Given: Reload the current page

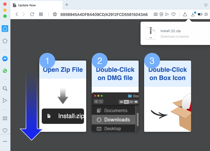Looking at the screenshot, I should point(32,14).
